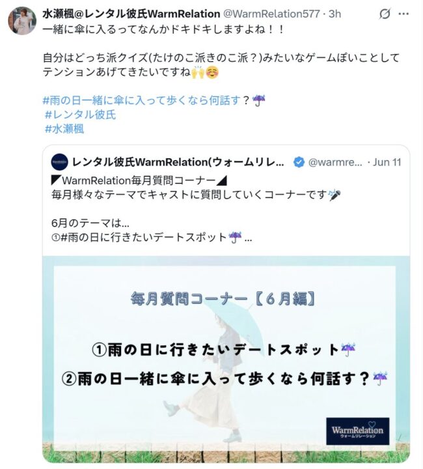Open the #水瀬楓 hashtag
Image resolution: width=423 pixels, height=469 pixels.
[x=64, y=129]
